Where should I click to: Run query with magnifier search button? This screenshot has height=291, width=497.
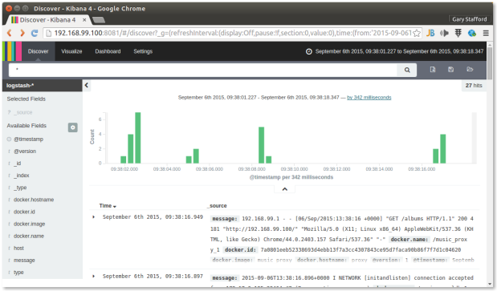click(407, 70)
